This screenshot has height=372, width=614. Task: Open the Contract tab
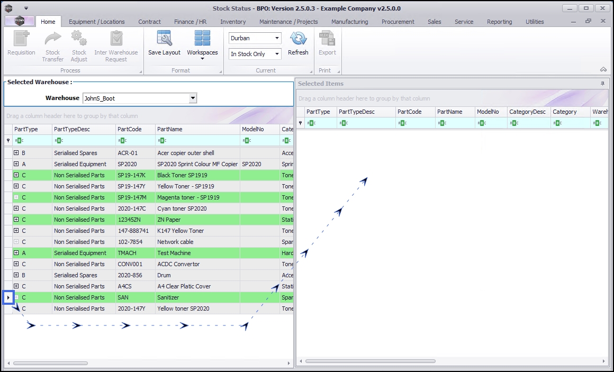point(149,22)
